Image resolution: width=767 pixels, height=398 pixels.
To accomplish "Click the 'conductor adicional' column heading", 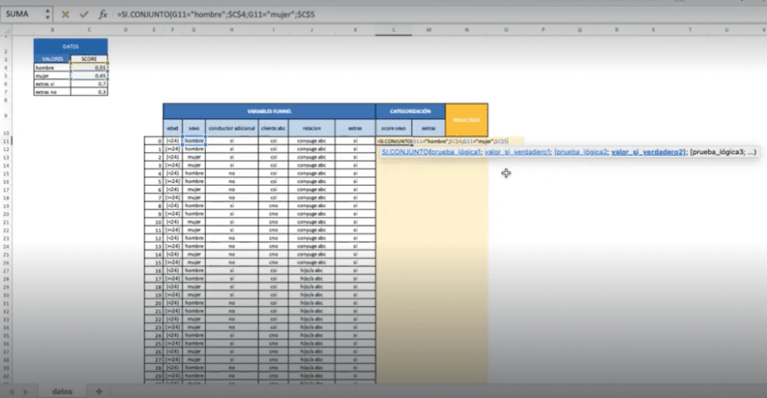I will [x=232, y=128].
